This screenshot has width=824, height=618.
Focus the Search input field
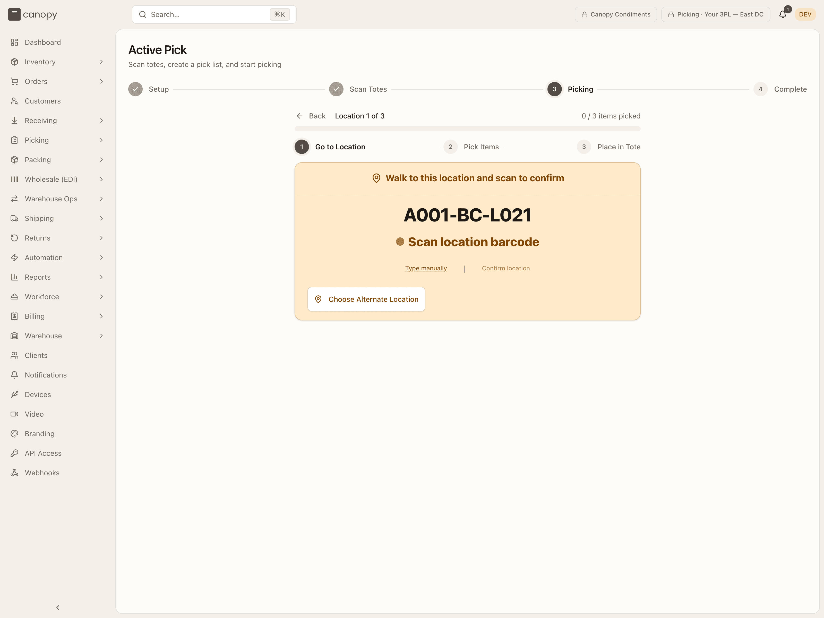(x=214, y=14)
